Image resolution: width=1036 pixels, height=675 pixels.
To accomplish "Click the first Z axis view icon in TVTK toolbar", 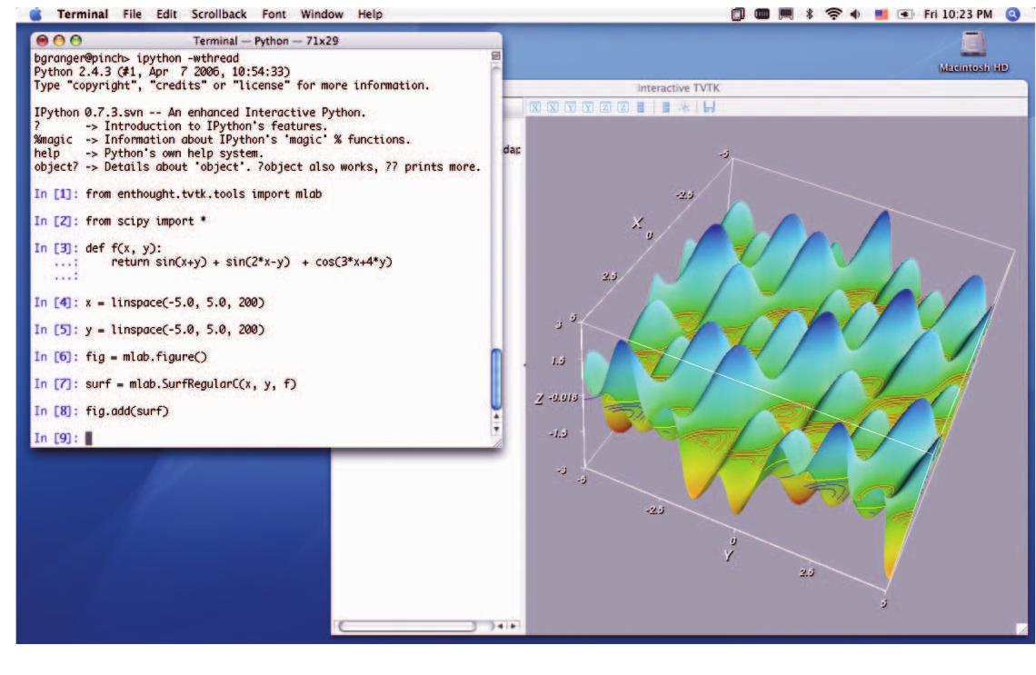I will coord(605,107).
